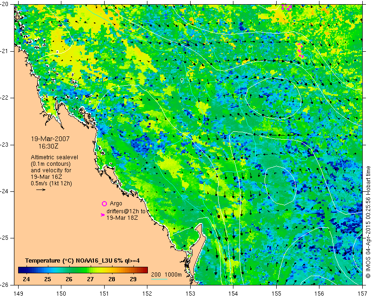372x298 pixels.
Task: Click the magenta drifter arrow legend symbol
Action: [x=103, y=215]
